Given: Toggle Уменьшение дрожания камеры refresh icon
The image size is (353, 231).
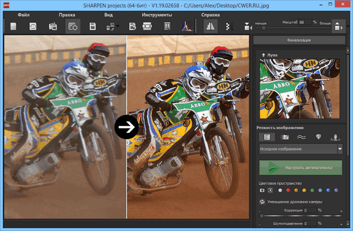Looking at the screenshot, I should click(x=261, y=201).
